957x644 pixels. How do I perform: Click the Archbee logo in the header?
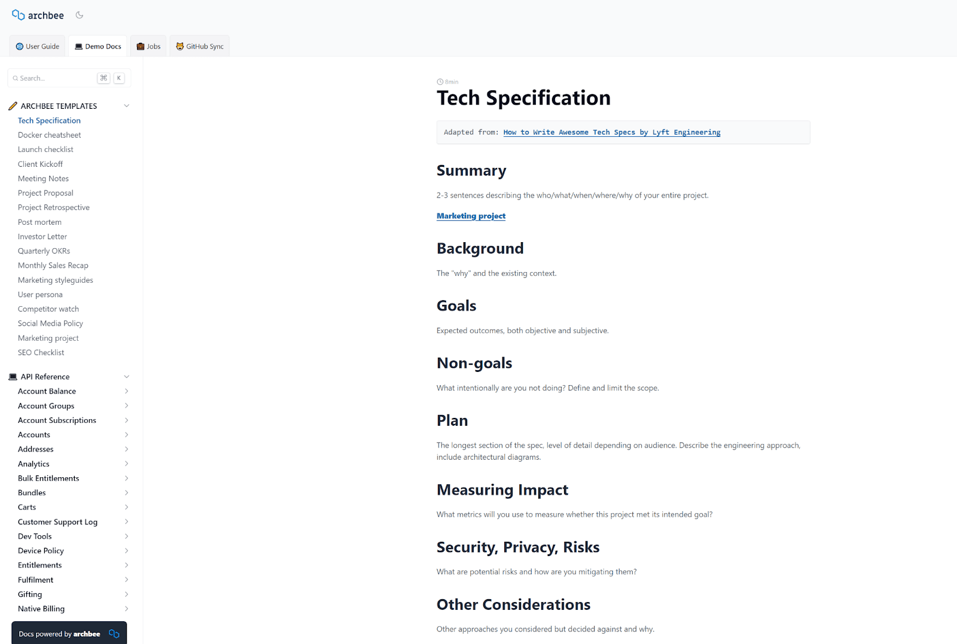(38, 15)
